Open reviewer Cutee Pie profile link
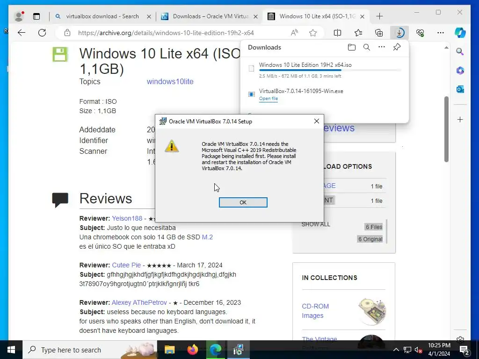Image resolution: width=479 pixels, height=359 pixels. pos(126,265)
